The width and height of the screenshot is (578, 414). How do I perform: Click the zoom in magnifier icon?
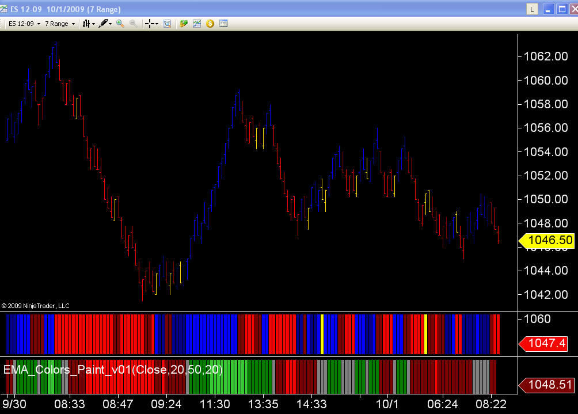click(120, 24)
